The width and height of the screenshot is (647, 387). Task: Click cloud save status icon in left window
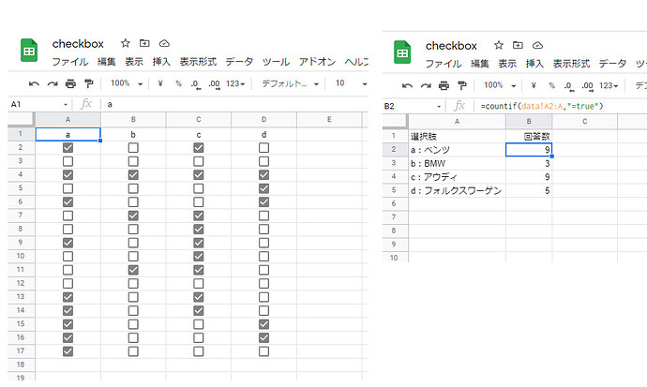point(164,43)
